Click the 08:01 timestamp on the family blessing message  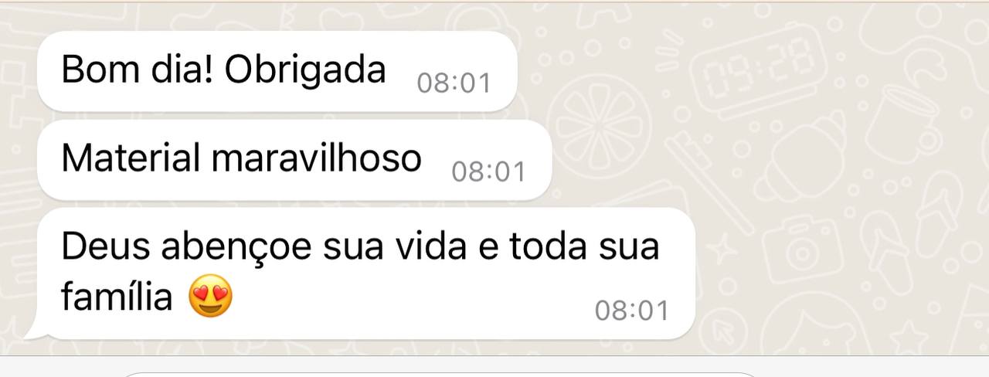(x=631, y=311)
